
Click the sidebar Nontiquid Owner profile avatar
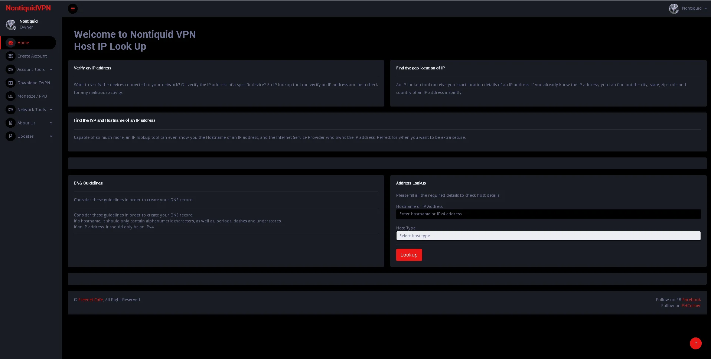pyautogui.click(x=11, y=25)
